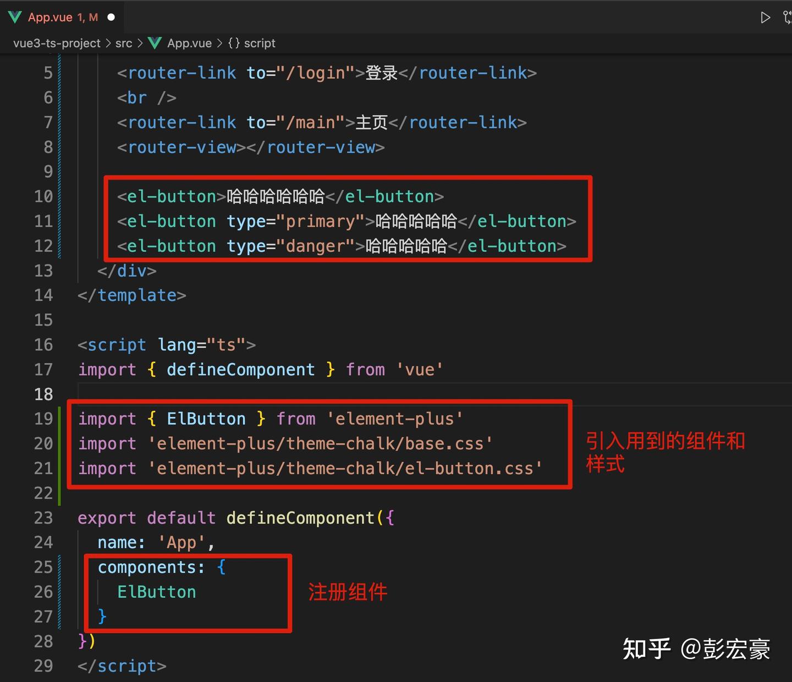
Task: Open the vue3-ts-project breadcrumb dropdown
Action: tap(57, 43)
